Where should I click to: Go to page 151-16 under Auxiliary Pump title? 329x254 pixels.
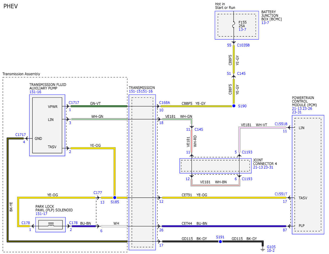[35, 92]
